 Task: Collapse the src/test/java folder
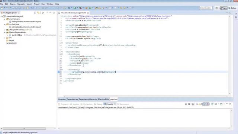coord(5,24)
